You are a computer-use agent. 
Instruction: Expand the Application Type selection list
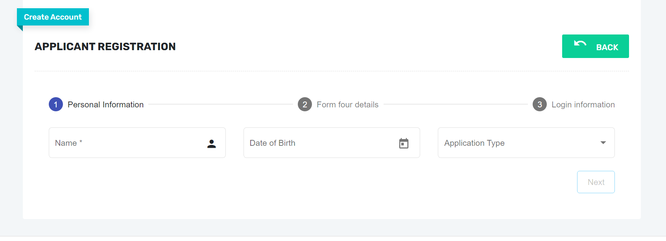click(526, 143)
